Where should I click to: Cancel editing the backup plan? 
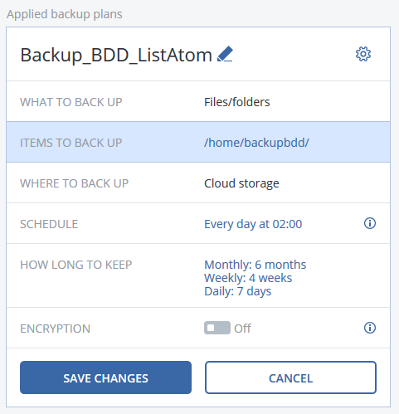[x=290, y=377]
